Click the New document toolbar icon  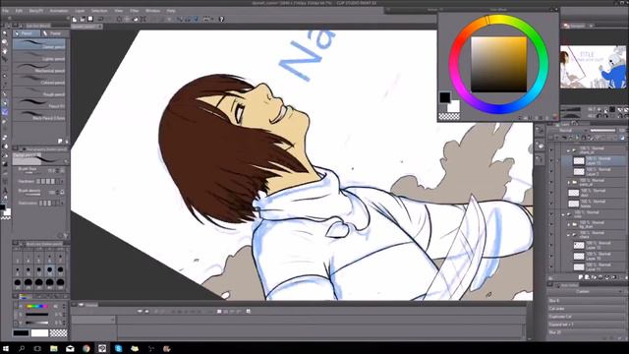(x=75, y=19)
